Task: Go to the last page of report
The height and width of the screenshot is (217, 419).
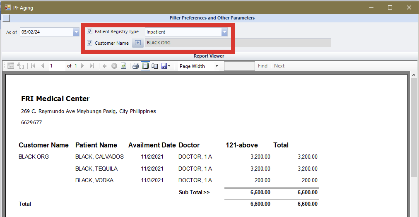Action: (x=92, y=66)
